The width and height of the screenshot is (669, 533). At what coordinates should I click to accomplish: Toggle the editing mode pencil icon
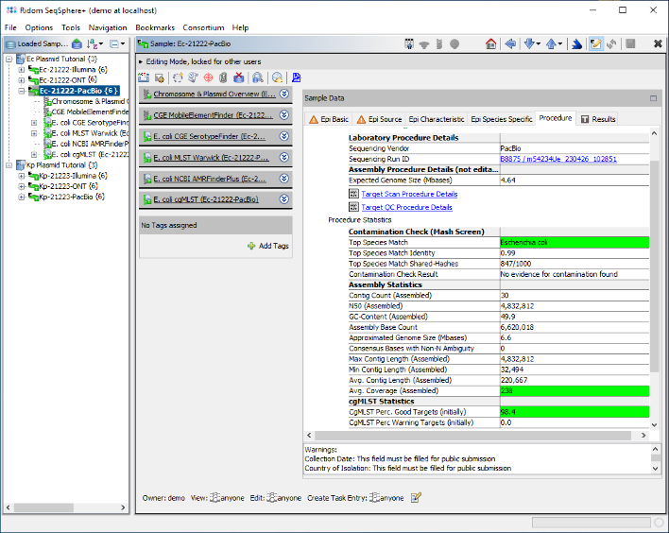[x=595, y=43]
